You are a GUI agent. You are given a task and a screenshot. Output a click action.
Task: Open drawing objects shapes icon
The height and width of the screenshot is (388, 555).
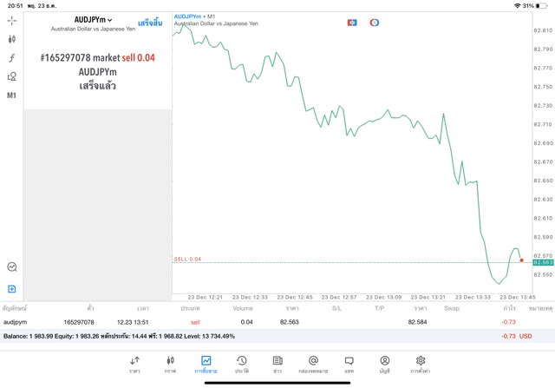(x=11, y=76)
